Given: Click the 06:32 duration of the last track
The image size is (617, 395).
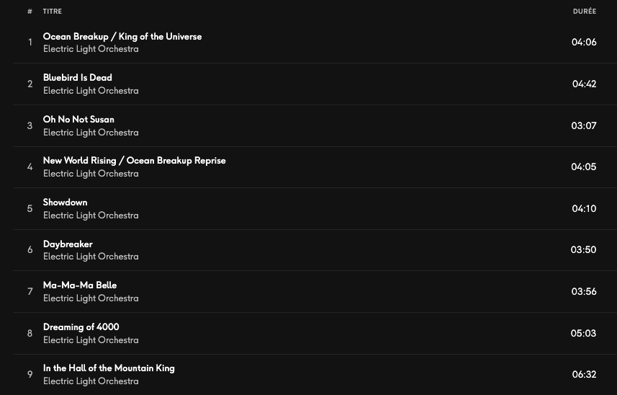Looking at the screenshot, I should point(584,375).
